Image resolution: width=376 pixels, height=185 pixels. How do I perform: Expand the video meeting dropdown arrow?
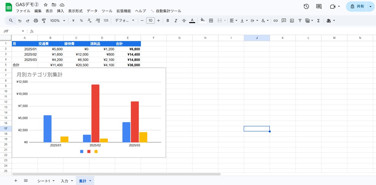point(339,6)
